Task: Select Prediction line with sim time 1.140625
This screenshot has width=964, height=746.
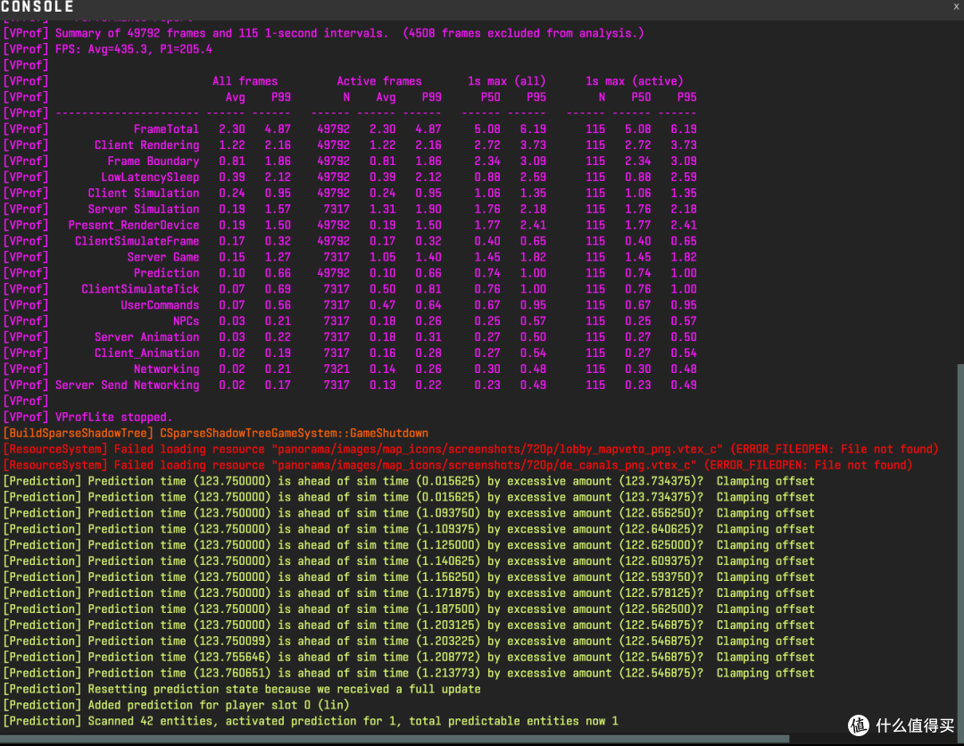Action: pos(409,560)
